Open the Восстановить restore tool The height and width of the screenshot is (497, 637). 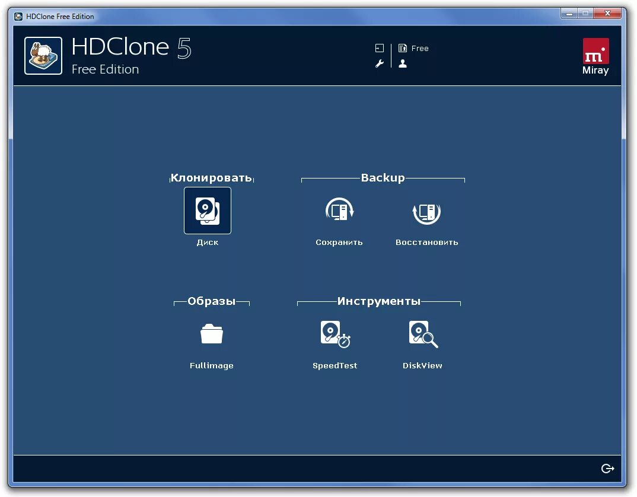pos(426,212)
